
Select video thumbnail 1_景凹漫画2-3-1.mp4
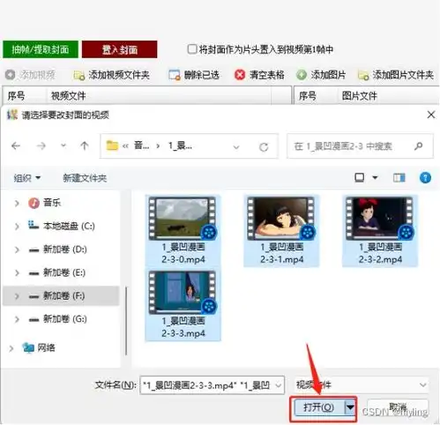click(281, 231)
